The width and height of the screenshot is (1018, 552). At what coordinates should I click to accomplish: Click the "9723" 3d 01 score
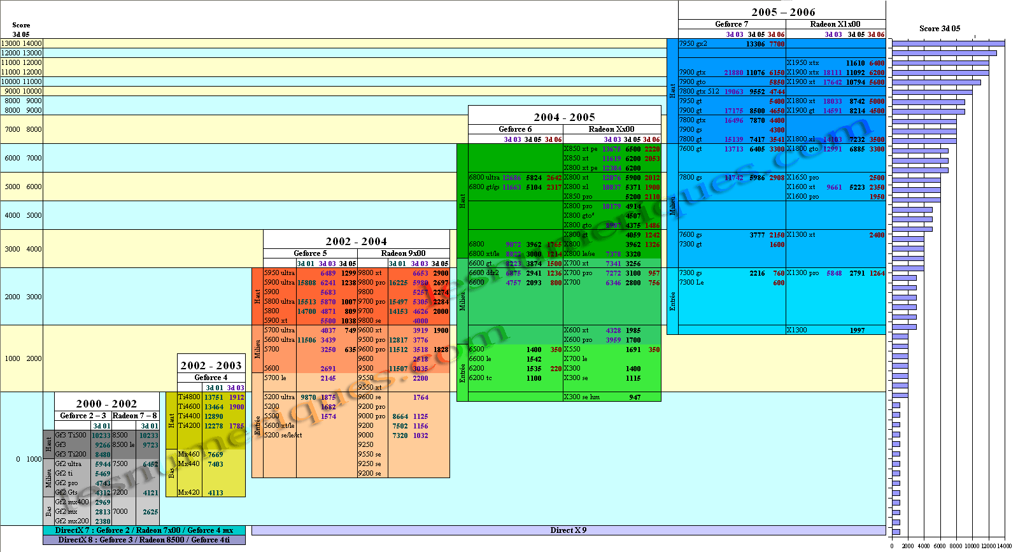150,446
